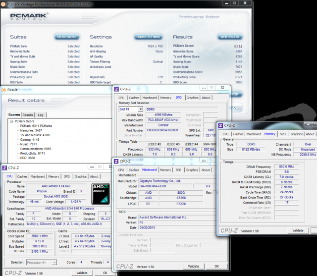Open the Processor #1 selection dropdown

[54, 263]
